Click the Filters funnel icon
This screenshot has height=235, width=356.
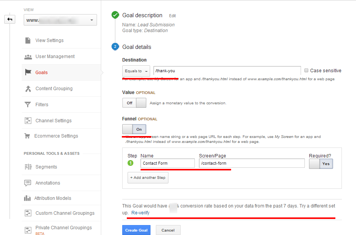click(x=28, y=105)
